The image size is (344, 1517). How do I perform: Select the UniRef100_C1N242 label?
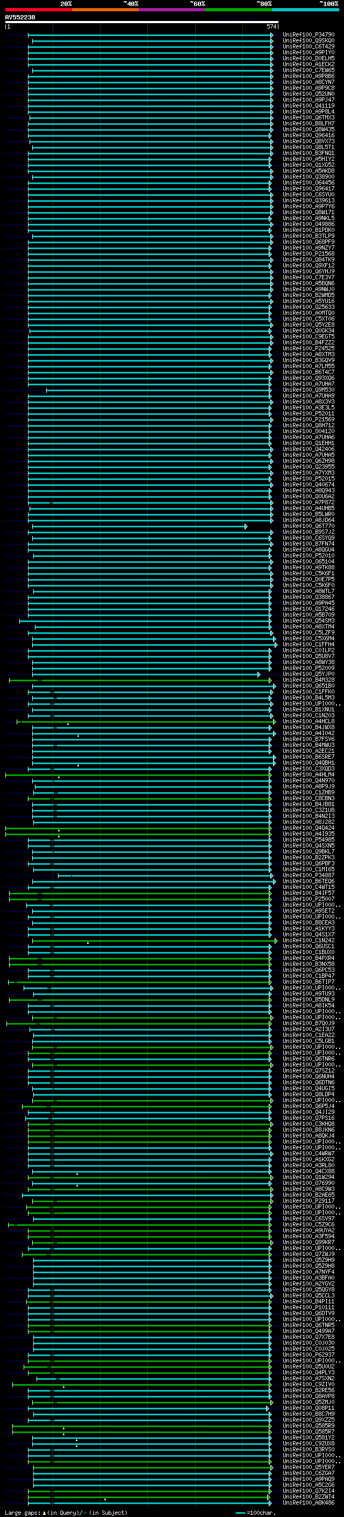pos(308,941)
